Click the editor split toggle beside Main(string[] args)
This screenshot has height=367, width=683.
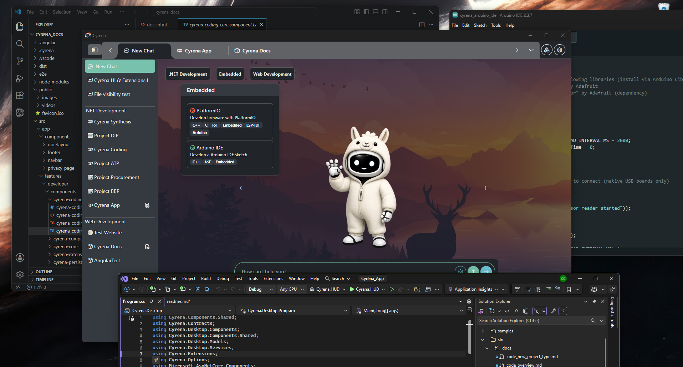(x=470, y=310)
